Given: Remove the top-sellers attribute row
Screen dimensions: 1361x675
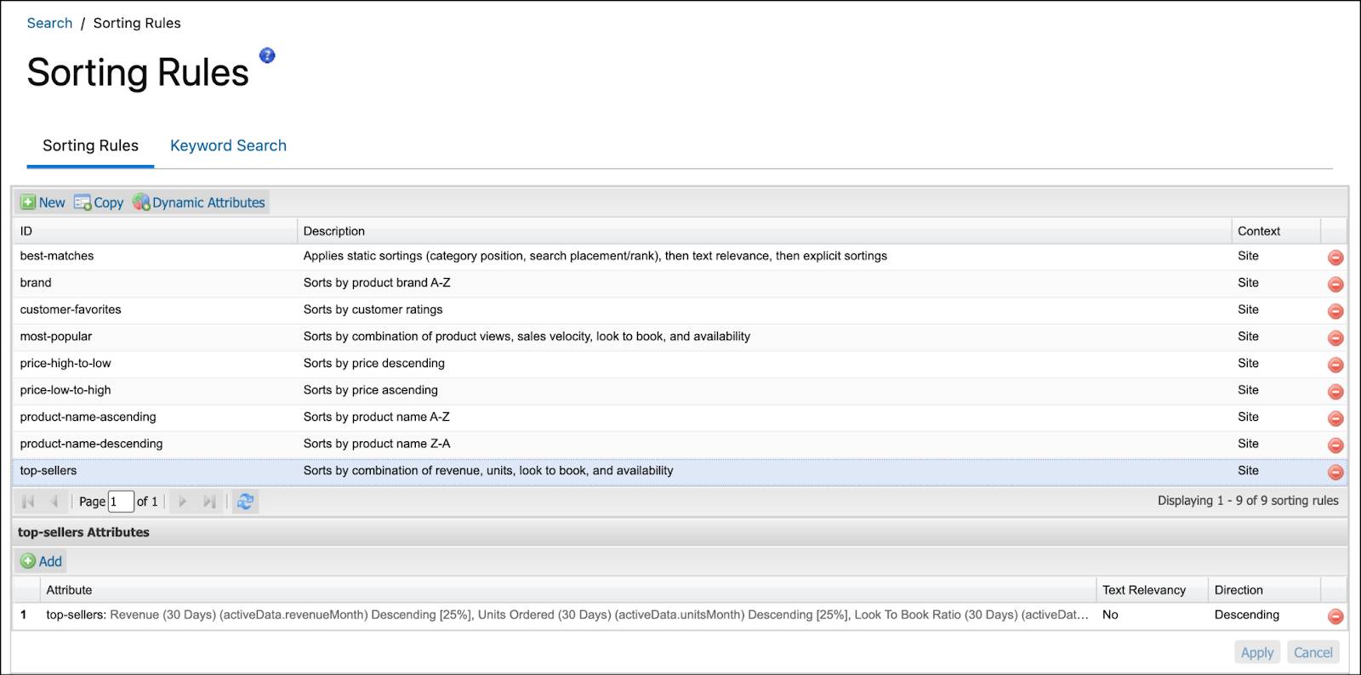Looking at the screenshot, I should coord(1335,616).
